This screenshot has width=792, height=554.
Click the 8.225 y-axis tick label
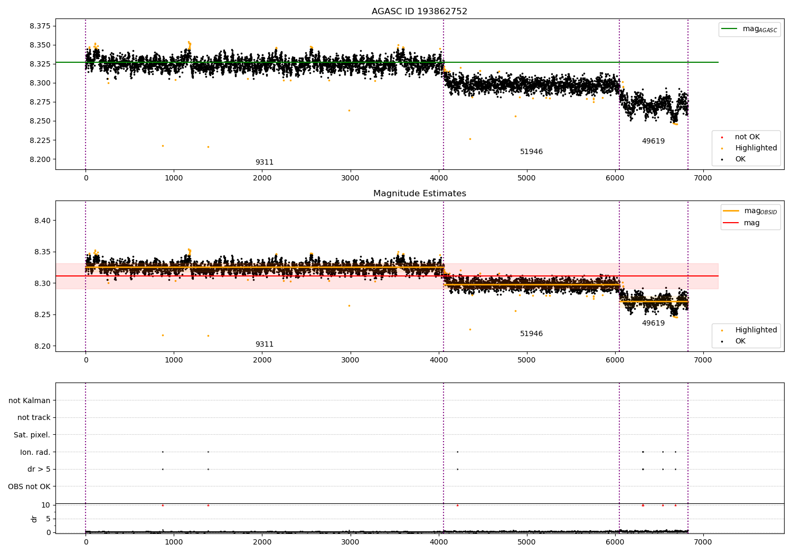point(40,140)
